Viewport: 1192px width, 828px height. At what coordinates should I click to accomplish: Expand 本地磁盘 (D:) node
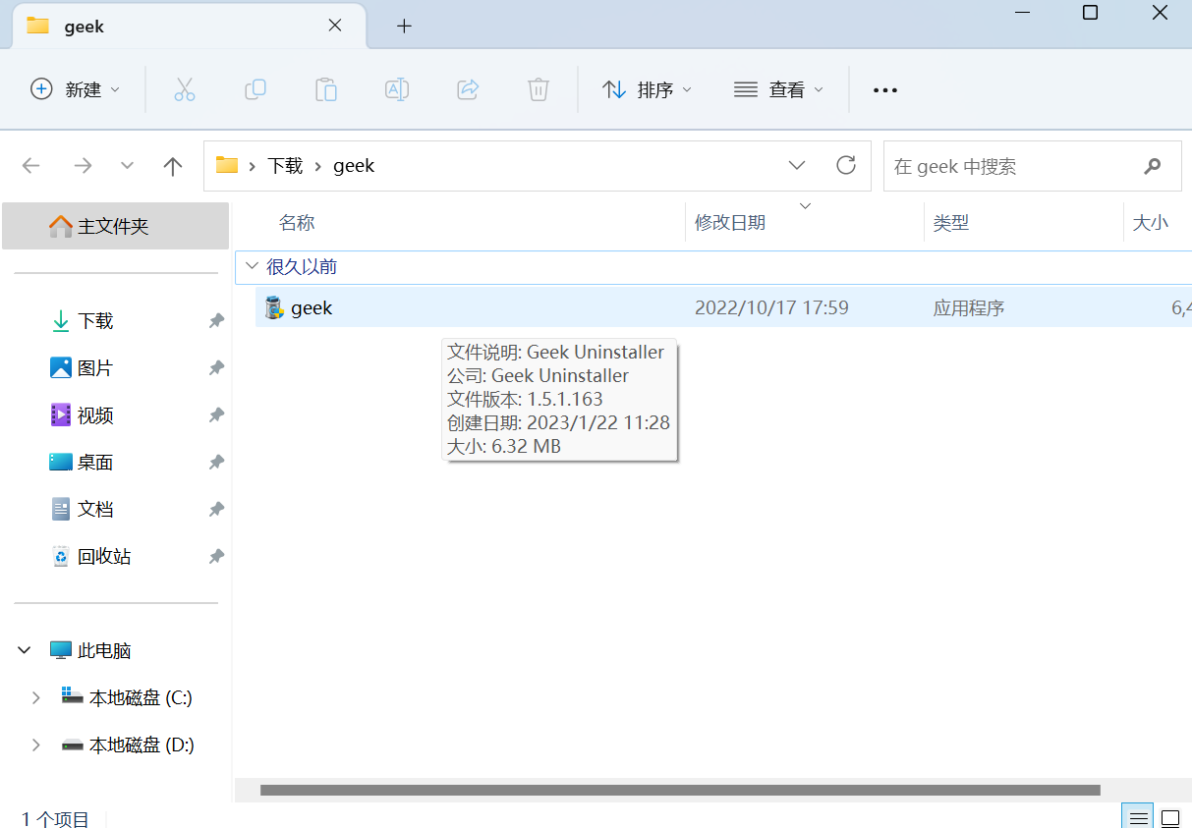(x=36, y=745)
